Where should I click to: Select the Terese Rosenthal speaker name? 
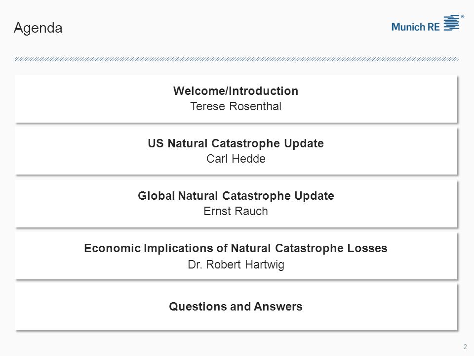(236, 106)
